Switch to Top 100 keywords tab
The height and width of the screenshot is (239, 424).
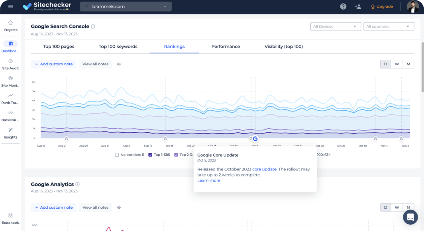pos(118,47)
